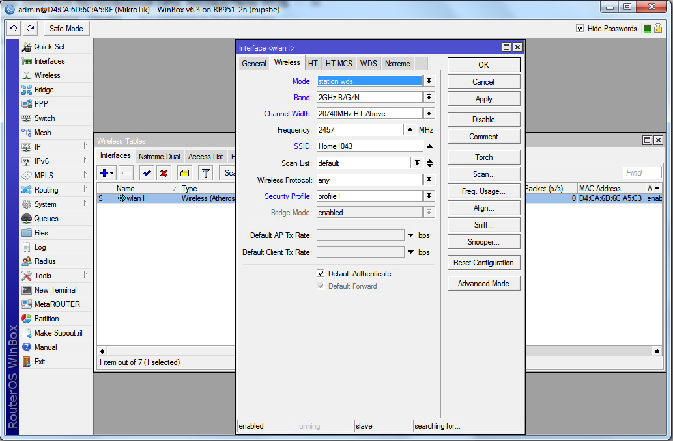This screenshot has width=673, height=441.
Task: Uncheck the Default Authenticate checkbox
Action: pyautogui.click(x=321, y=274)
